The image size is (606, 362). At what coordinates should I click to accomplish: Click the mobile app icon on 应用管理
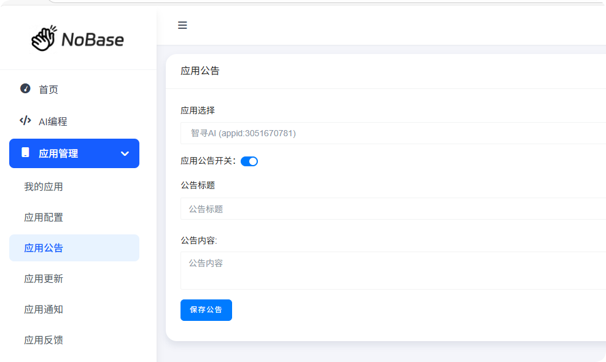[x=26, y=153]
